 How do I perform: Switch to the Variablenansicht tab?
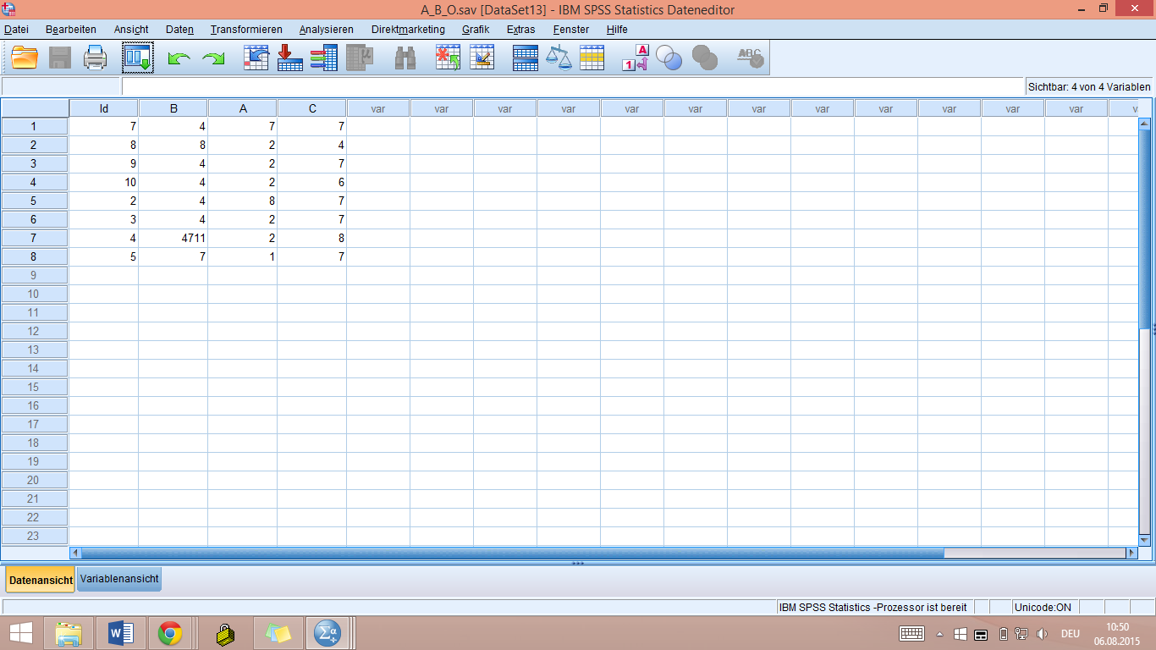119,579
